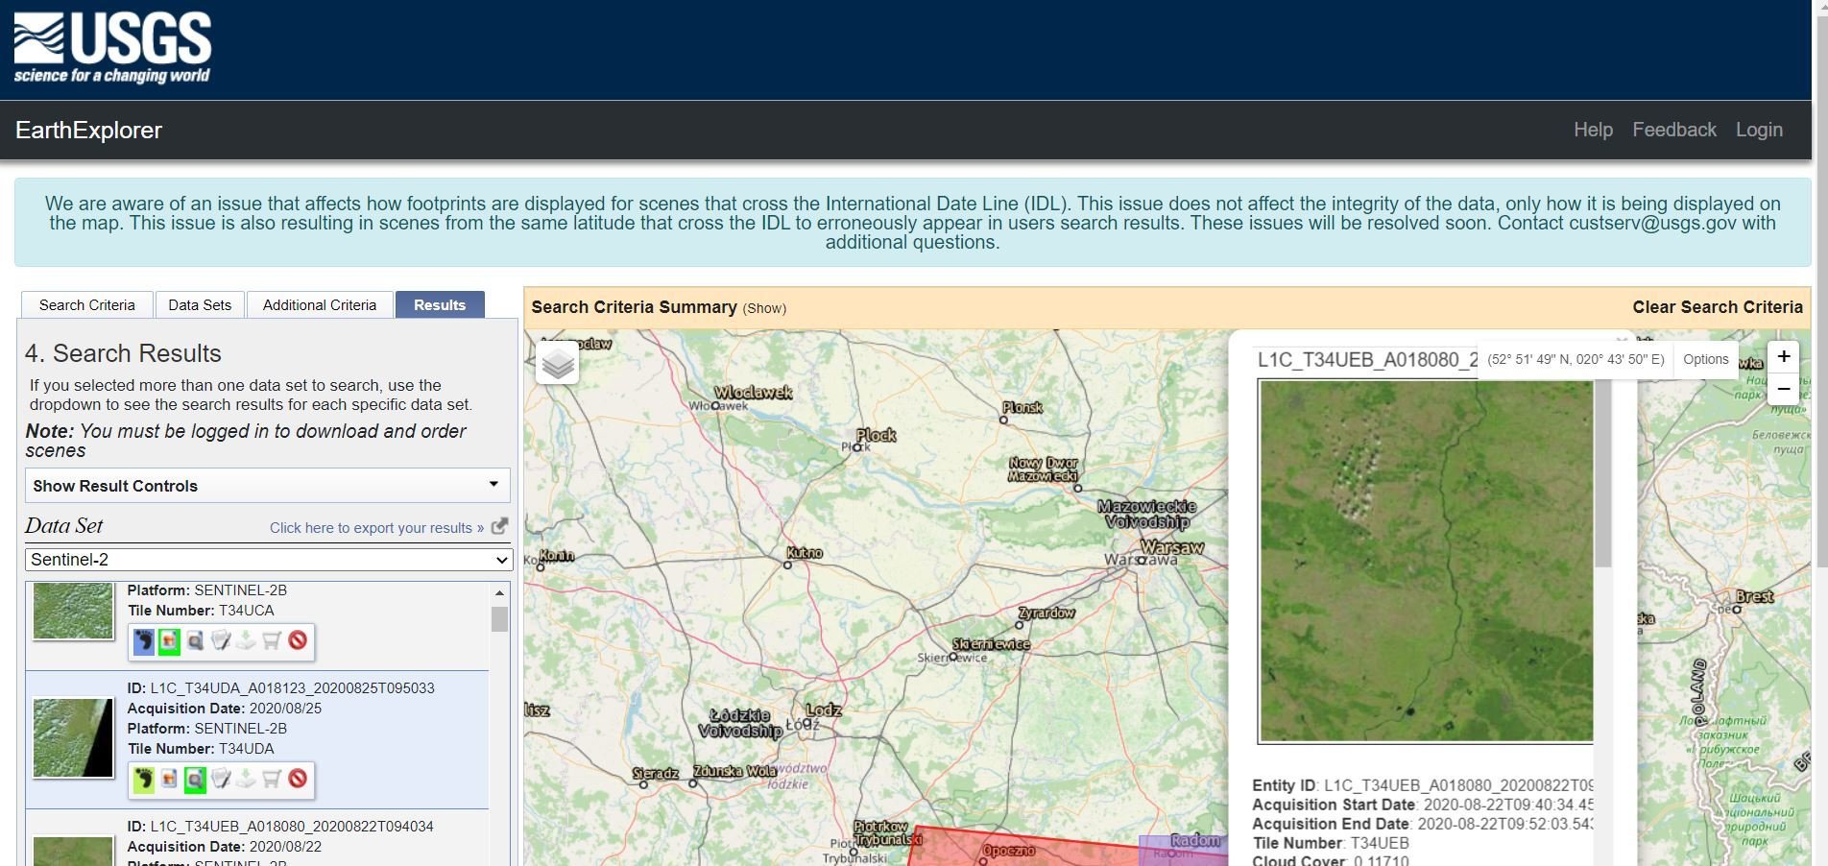
Task: Add tile T34UDA scene to order cart
Action: (272, 779)
